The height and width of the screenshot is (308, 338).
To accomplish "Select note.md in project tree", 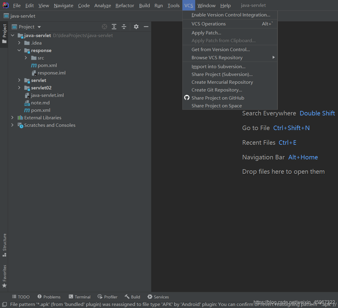I will [x=40, y=103].
